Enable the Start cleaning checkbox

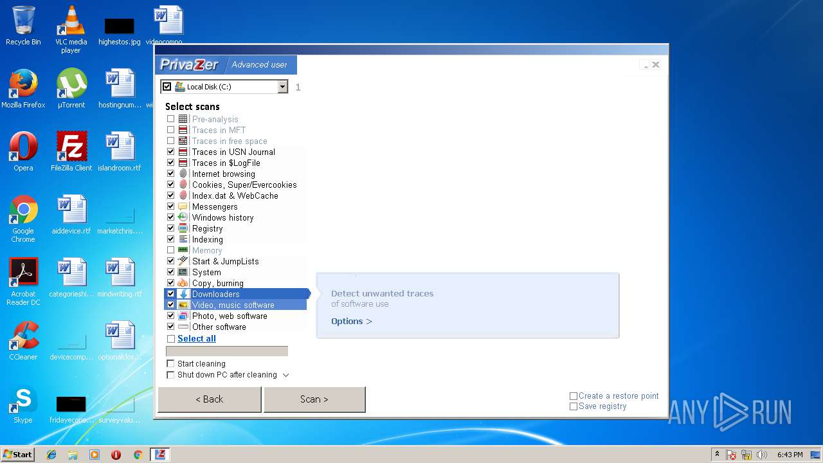click(170, 364)
